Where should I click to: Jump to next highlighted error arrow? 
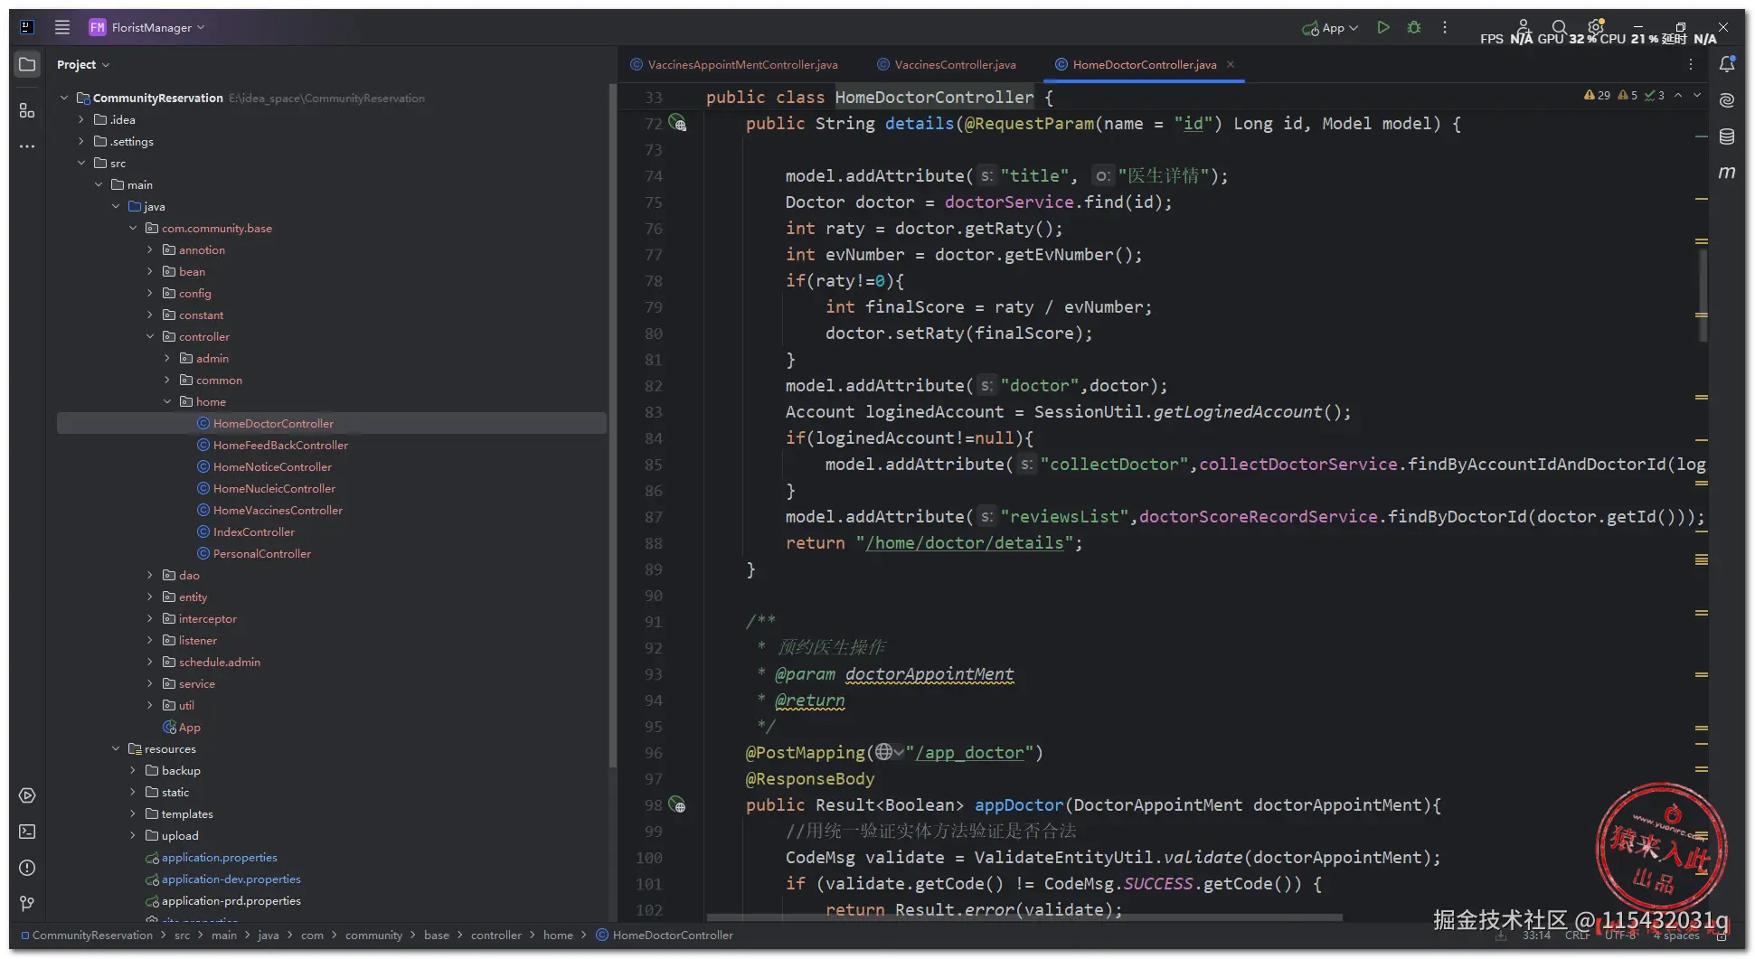[x=1697, y=95]
